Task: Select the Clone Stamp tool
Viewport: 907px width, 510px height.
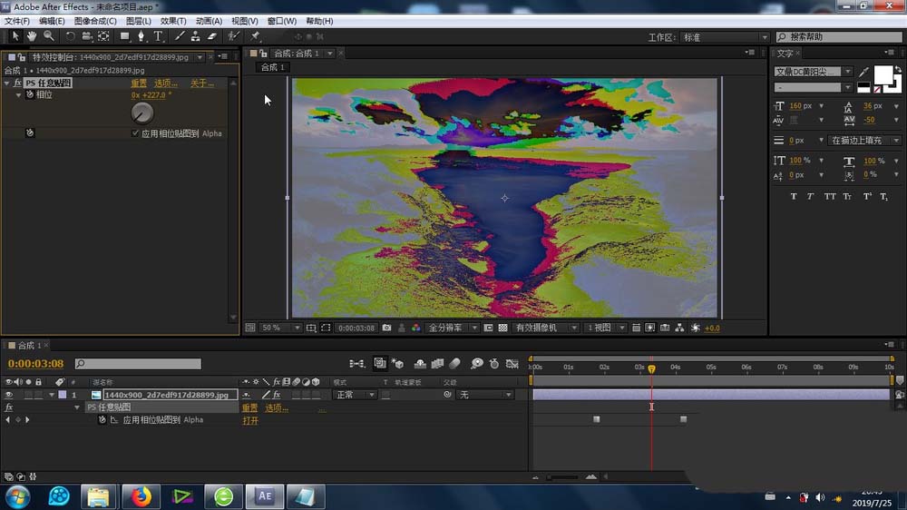Action: (196, 36)
